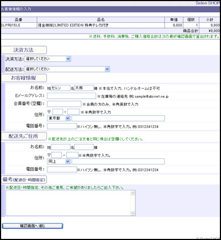Open the 東京都 prefecture dropdown
The image size is (221, 240).
(59, 118)
